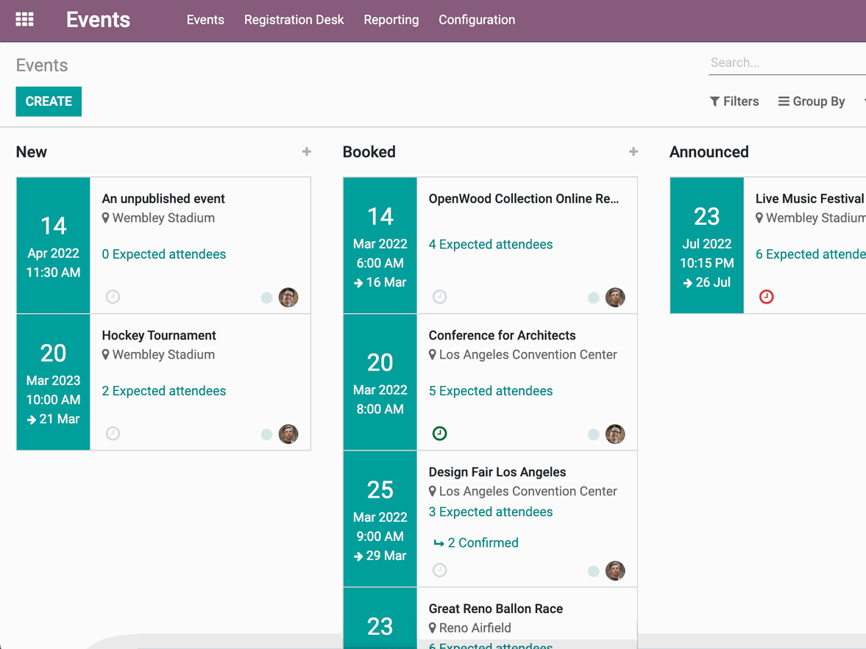
Task: Open the apps menu grid icon
Action: [x=24, y=19]
